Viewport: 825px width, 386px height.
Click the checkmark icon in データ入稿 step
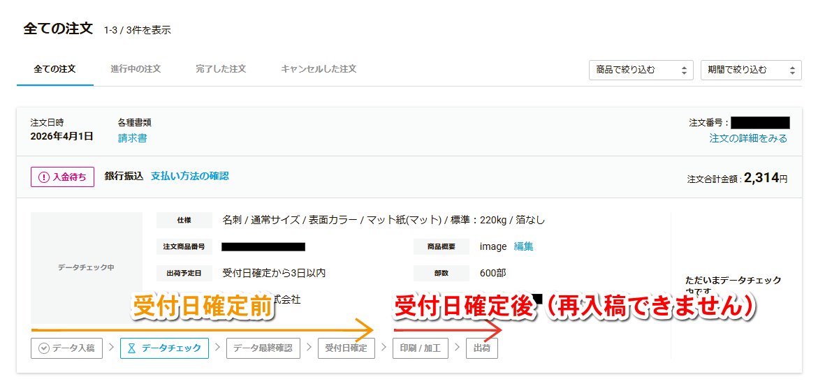pos(44,348)
